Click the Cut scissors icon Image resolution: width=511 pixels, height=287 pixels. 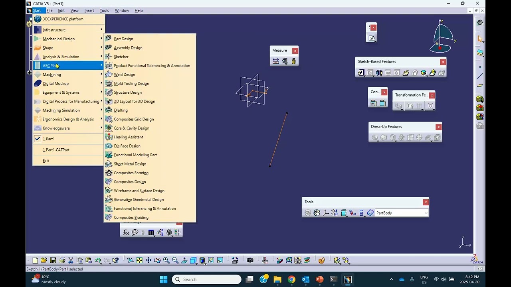[71, 260]
